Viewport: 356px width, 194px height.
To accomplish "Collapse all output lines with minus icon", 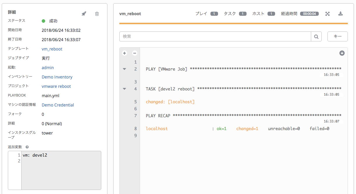I will pos(134,53).
